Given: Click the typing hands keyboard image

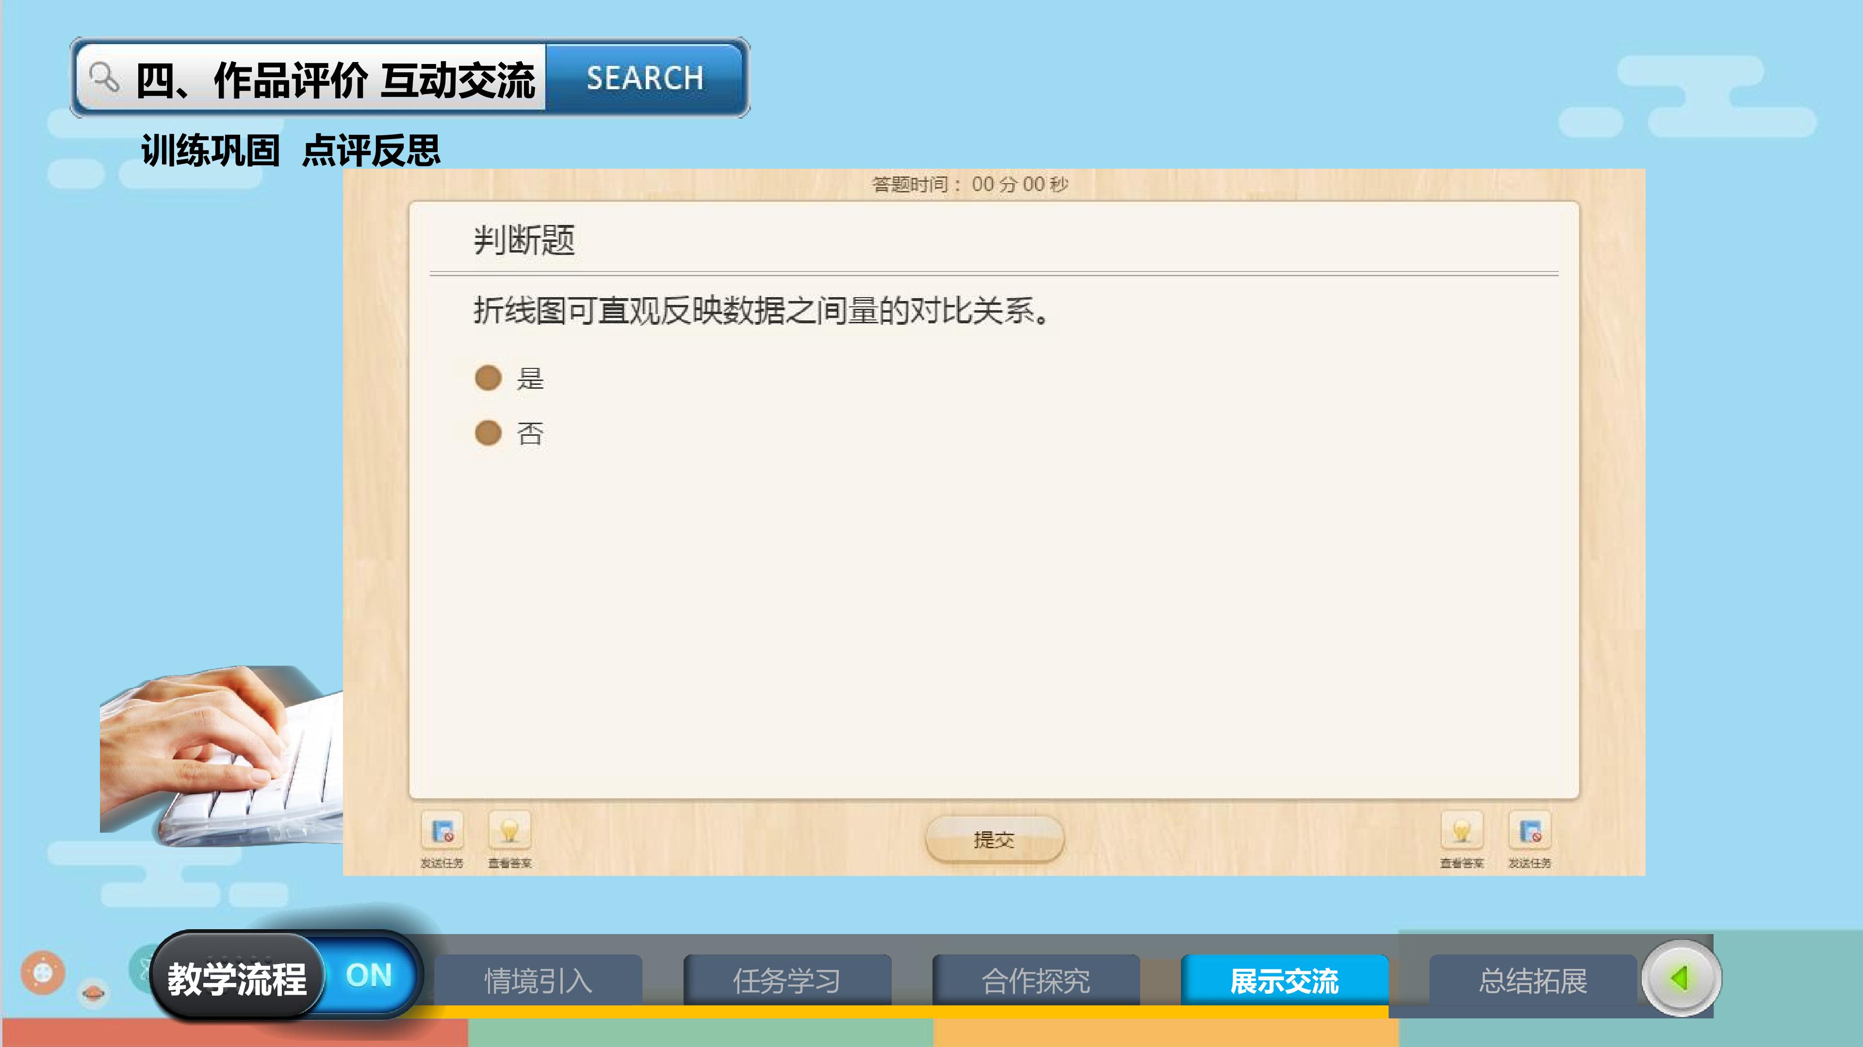Looking at the screenshot, I should coord(221,755).
